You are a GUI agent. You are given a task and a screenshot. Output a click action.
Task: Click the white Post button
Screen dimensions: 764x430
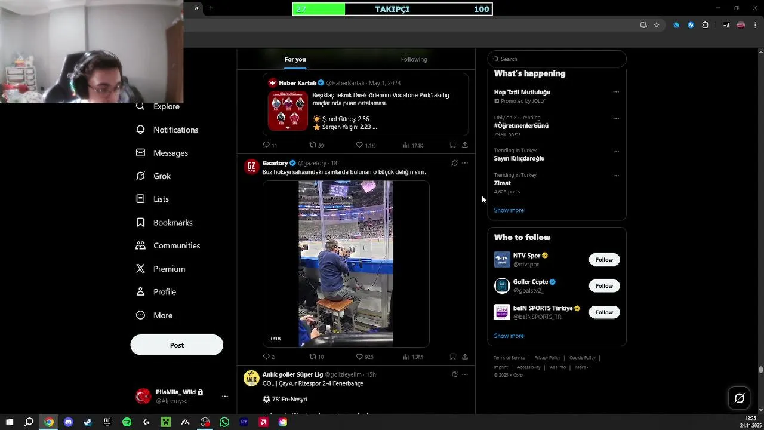point(177,345)
